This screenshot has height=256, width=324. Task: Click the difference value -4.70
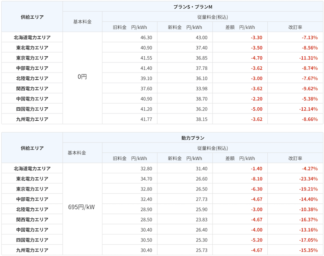(257, 58)
